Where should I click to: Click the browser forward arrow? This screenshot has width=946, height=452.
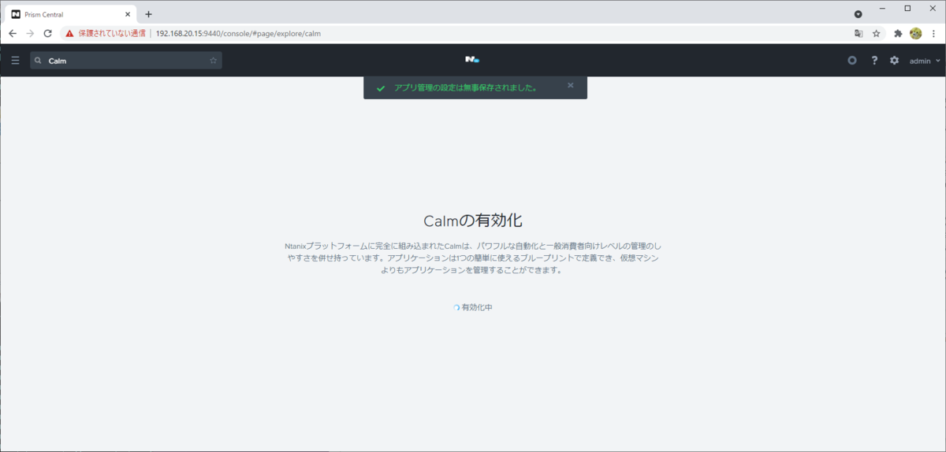(30, 34)
